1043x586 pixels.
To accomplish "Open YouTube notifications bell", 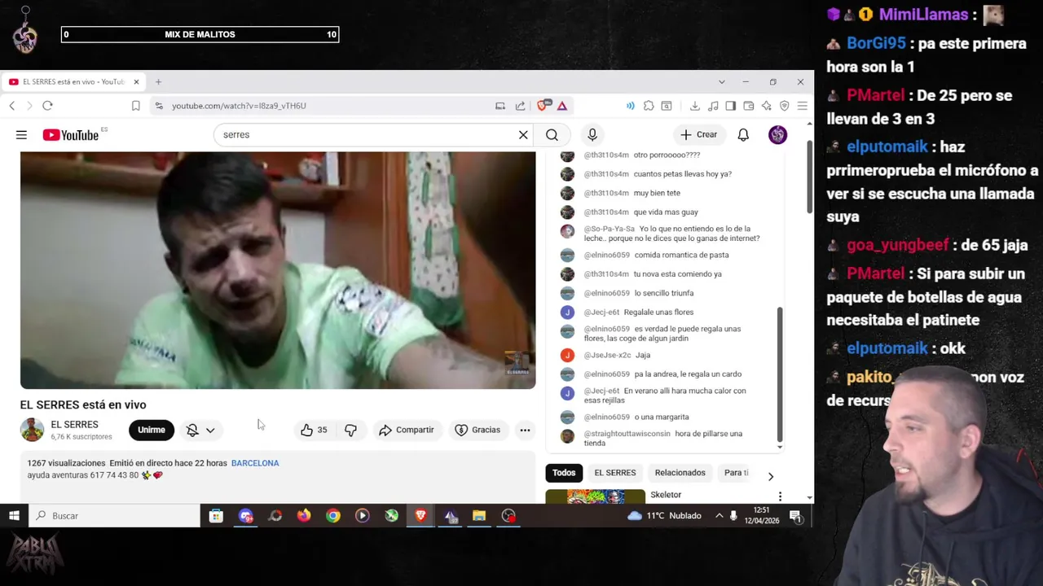I will pyautogui.click(x=743, y=135).
